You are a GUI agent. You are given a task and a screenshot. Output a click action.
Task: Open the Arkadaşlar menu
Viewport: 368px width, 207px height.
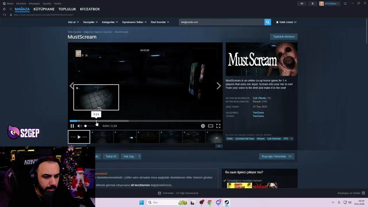(34, 3)
